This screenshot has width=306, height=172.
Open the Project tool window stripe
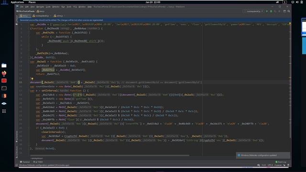coord(17,20)
